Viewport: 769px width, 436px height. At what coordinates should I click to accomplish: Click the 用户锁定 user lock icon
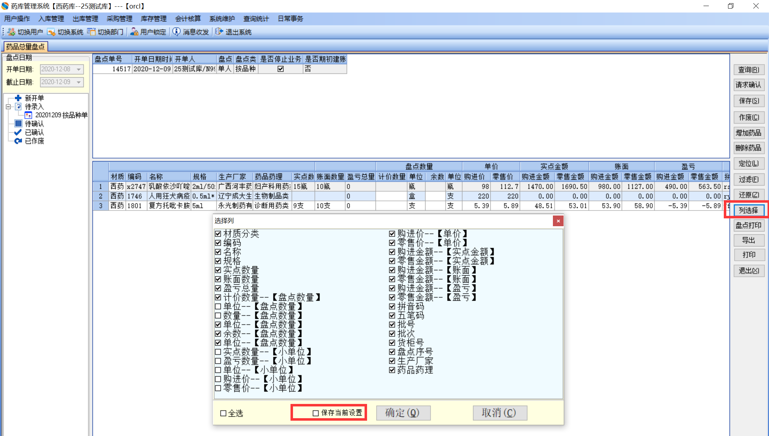click(134, 32)
